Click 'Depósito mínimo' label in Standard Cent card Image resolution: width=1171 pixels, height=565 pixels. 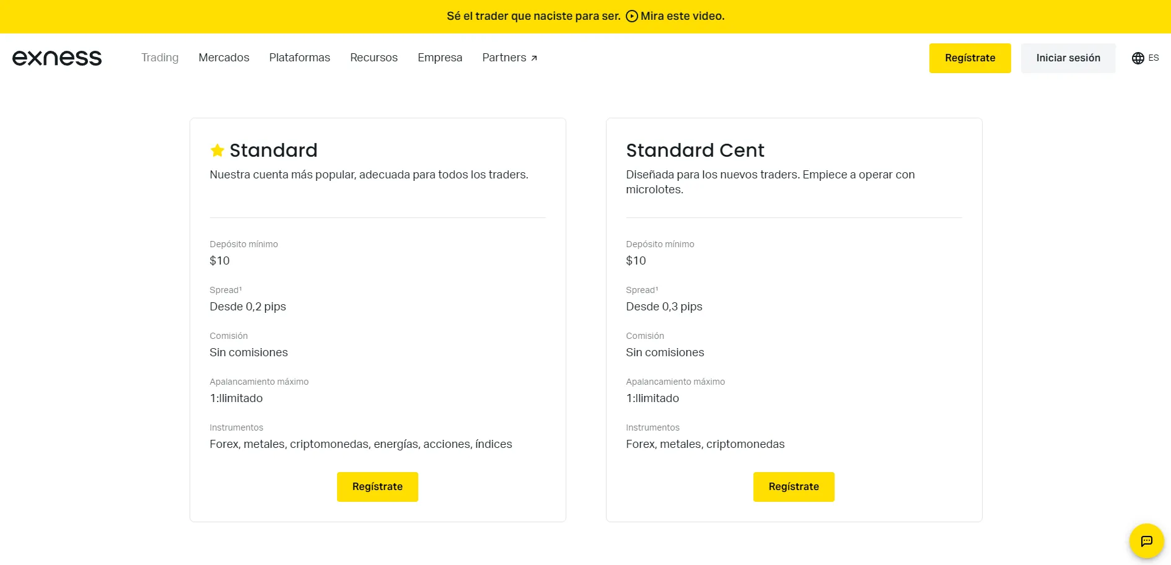pos(660,244)
